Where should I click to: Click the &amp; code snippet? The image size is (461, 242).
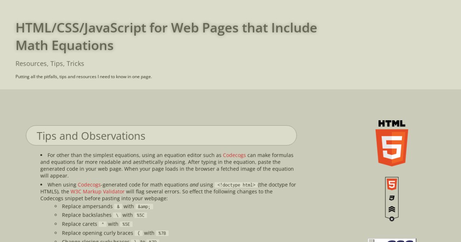pos(144,207)
